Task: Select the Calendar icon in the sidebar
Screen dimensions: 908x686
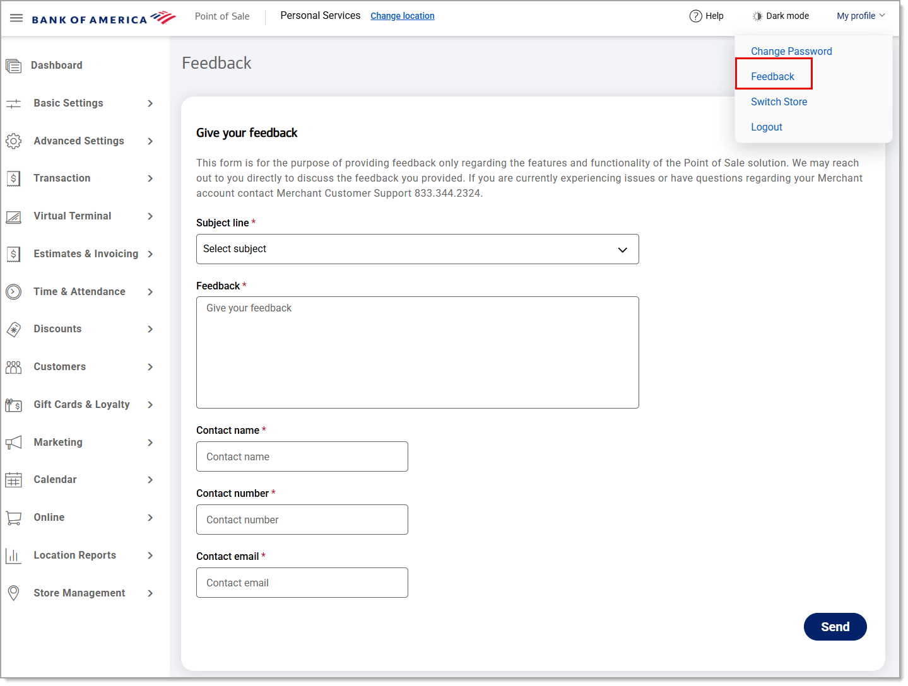Action: [14, 480]
